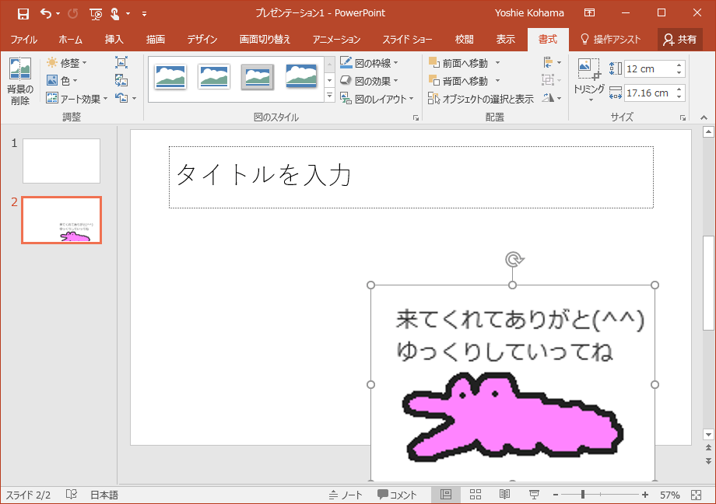Click the トリミング crop button
Viewport: 716px width, 504px height.
pos(589,80)
